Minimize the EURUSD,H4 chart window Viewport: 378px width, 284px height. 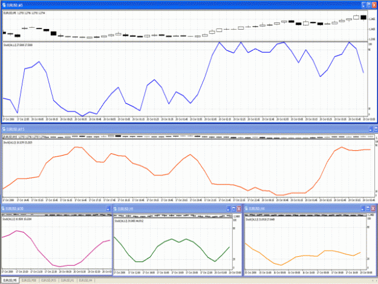[363, 208]
